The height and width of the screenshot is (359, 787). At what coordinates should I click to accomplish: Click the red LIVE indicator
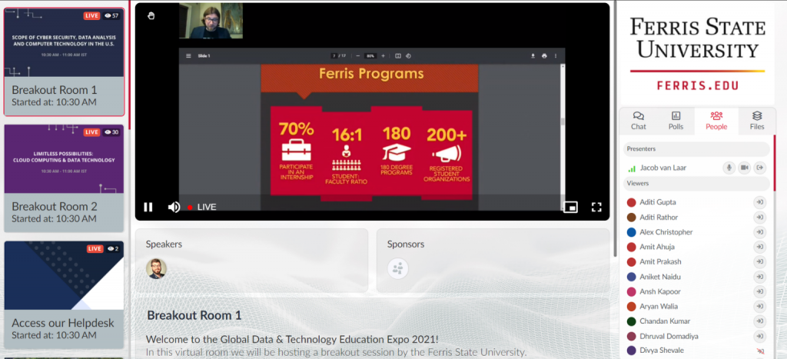pos(202,207)
